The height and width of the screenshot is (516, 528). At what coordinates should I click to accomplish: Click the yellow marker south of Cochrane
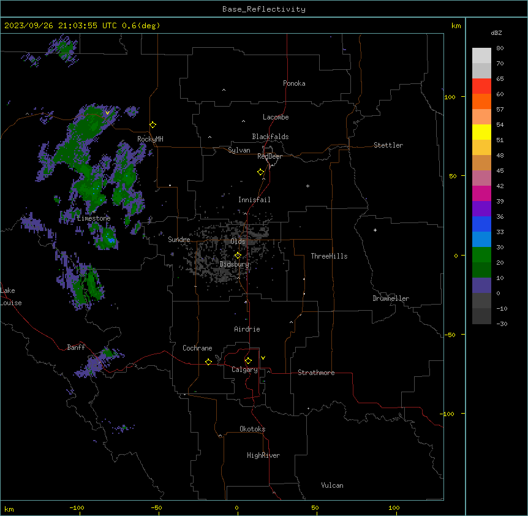point(209,362)
